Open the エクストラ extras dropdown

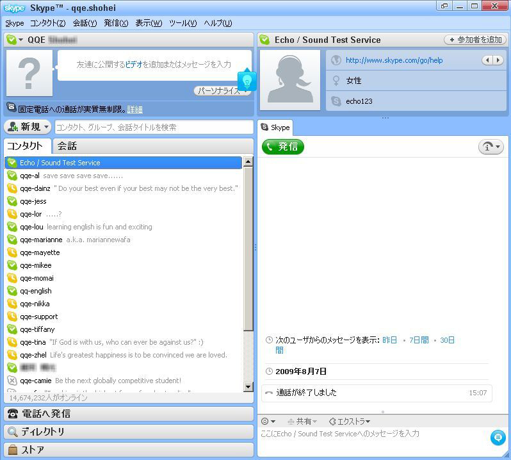click(x=350, y=422)
